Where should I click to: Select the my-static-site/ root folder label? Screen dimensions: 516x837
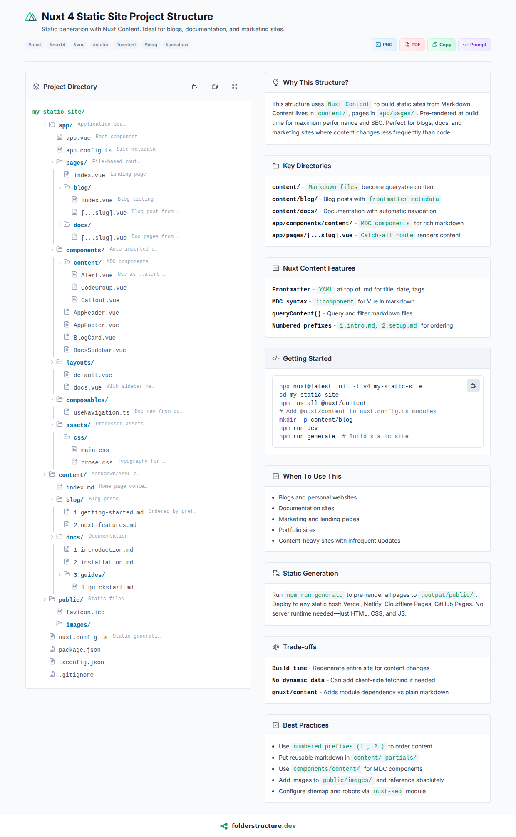pos(59,112)
